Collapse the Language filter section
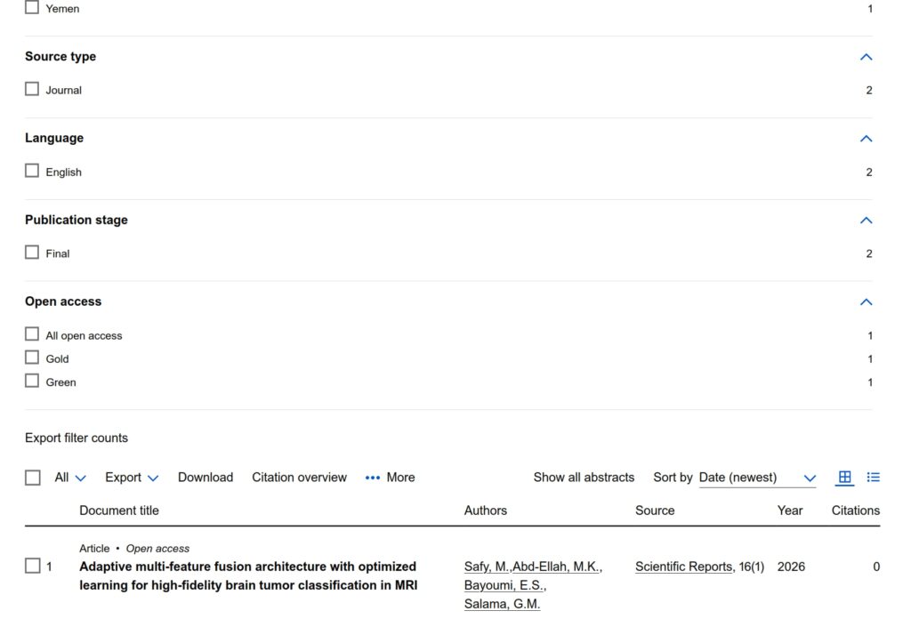The image size is (911, 643). pyautogui.click(x=867, y=139)
